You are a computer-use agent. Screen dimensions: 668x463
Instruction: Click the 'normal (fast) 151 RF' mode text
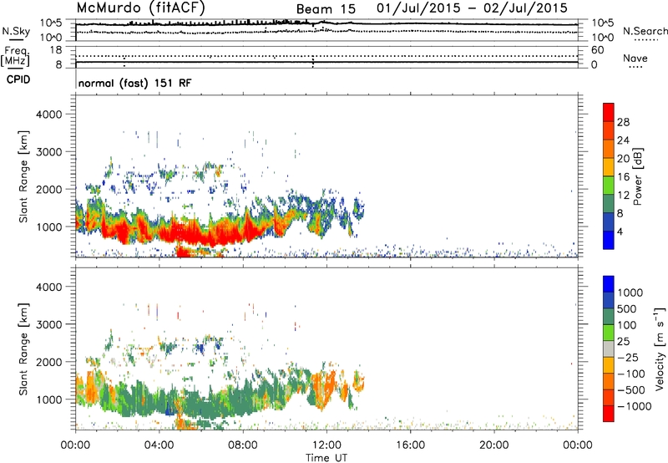[x=135, y=83]
